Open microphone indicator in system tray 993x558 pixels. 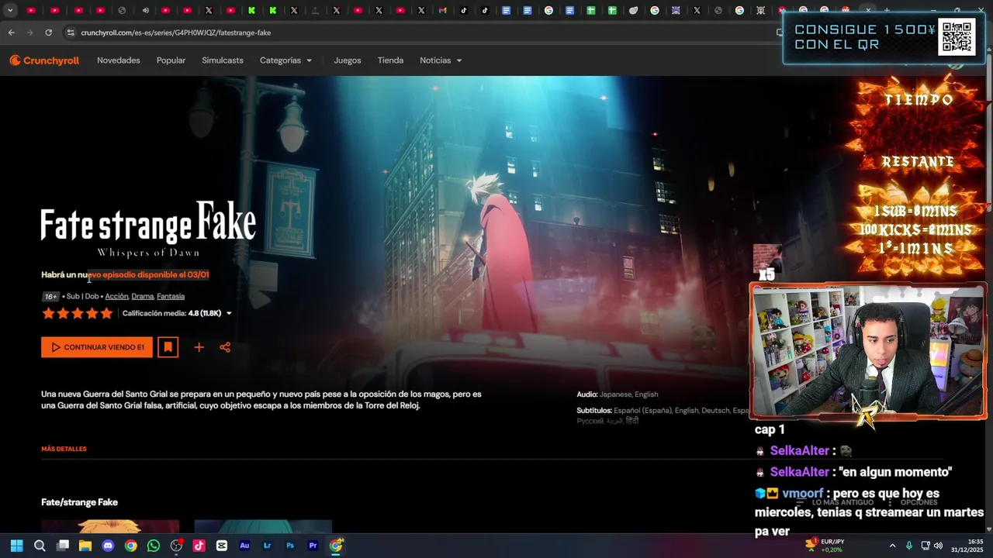(x=908, y=546)
